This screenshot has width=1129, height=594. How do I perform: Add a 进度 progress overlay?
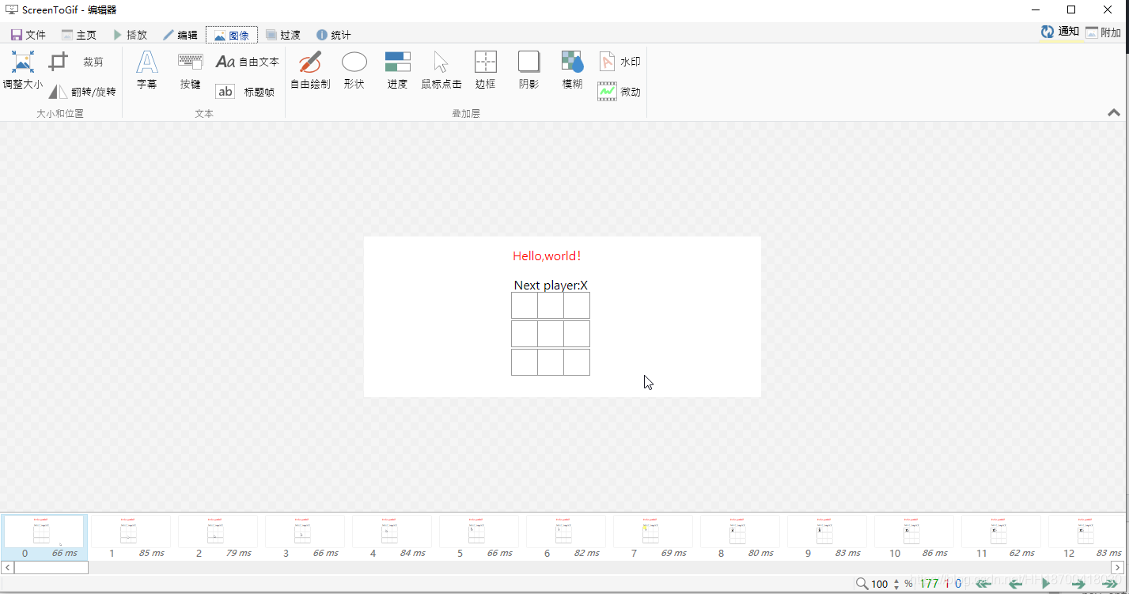click(x=397, y=70)
